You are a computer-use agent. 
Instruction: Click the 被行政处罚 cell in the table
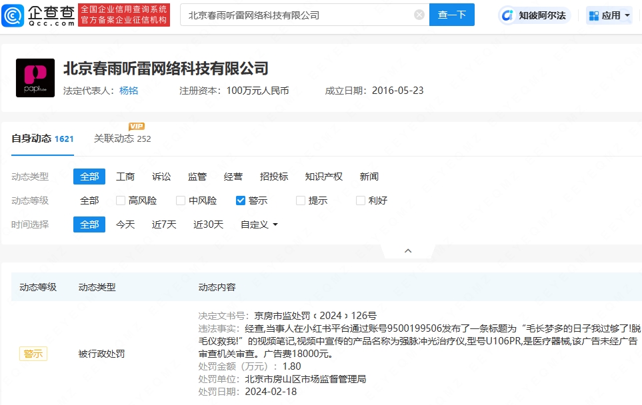tap(101, 354)
